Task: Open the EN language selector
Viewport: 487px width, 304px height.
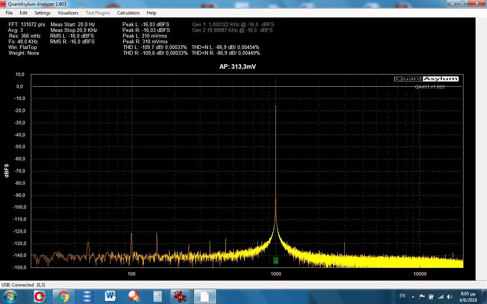Action: click(x=402, y=296)
